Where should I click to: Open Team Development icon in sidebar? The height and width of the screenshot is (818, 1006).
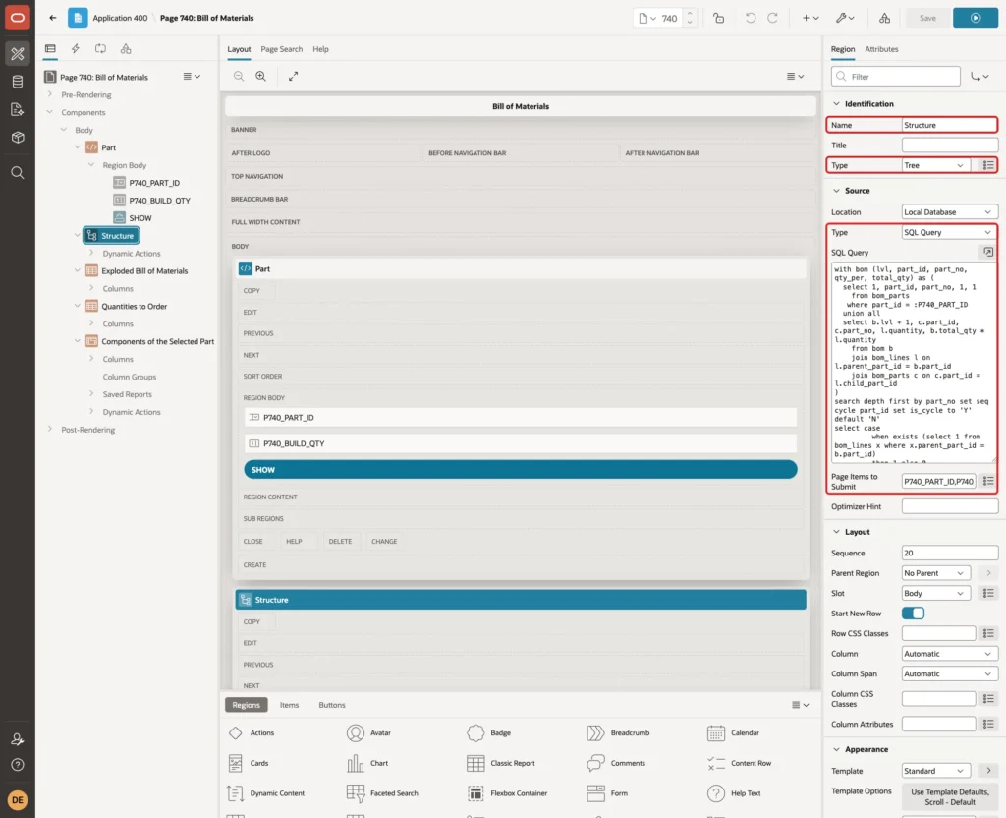point(18,110)
